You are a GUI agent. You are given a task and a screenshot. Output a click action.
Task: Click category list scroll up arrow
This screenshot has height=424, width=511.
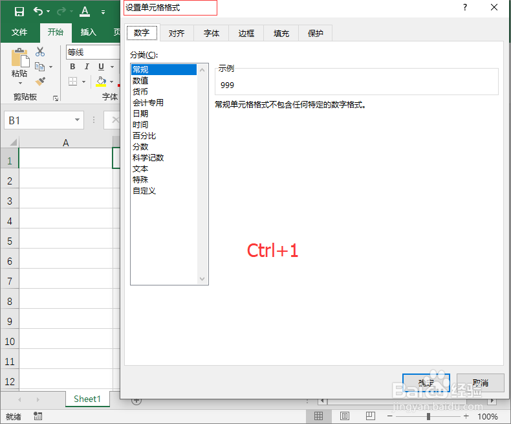pyautogui.click(x=202, y=70)
